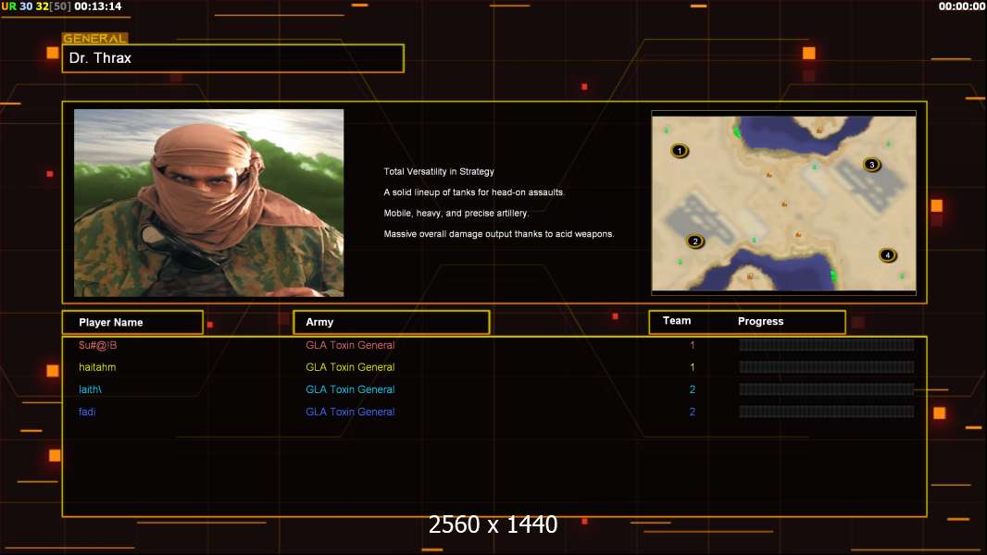Click GLA Toxin General army for haitahm
The width and height of the screenshot is (987, 555).
(350, 367)
